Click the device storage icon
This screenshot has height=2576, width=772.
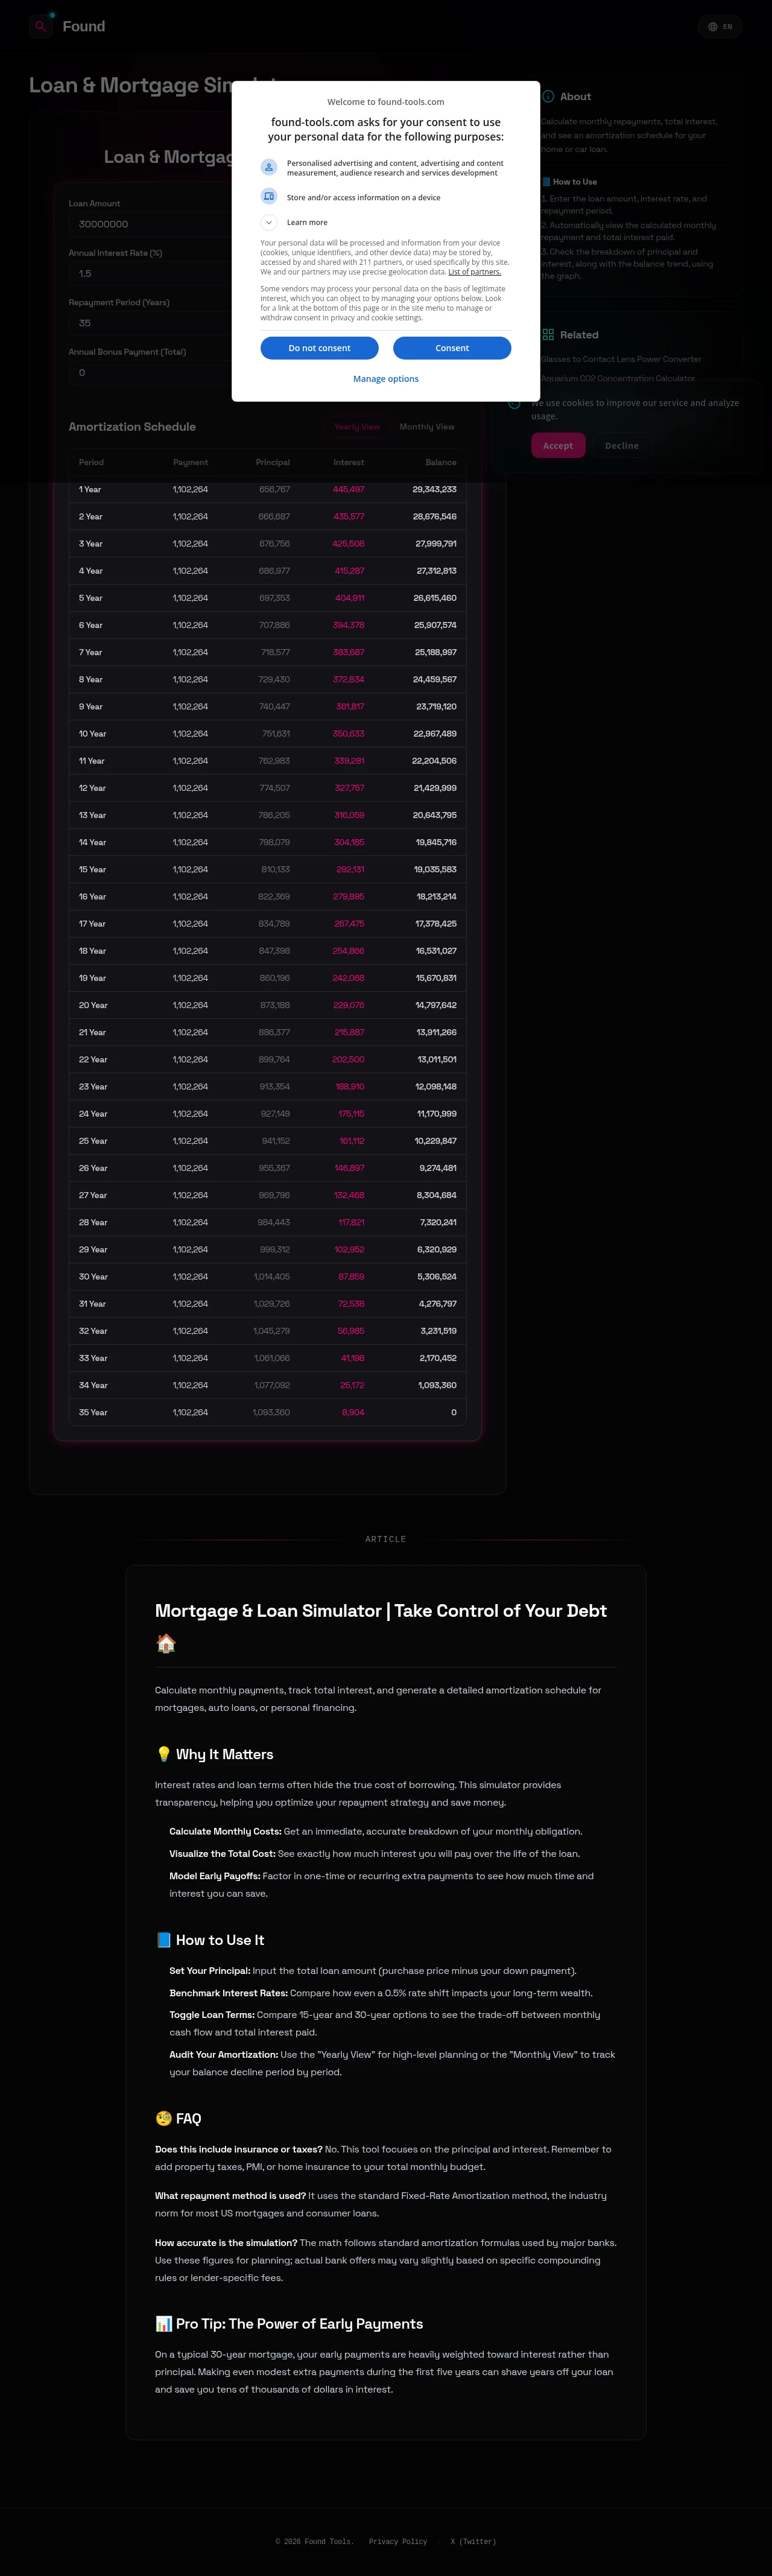pos(268,197)
